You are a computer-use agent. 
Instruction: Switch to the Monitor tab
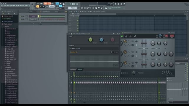tap(80, 69)
